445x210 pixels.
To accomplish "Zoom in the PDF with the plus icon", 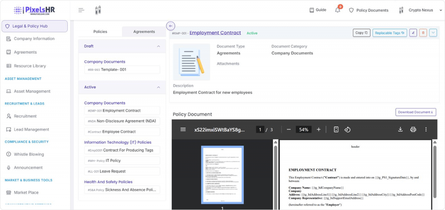I will tap(319, 130).
